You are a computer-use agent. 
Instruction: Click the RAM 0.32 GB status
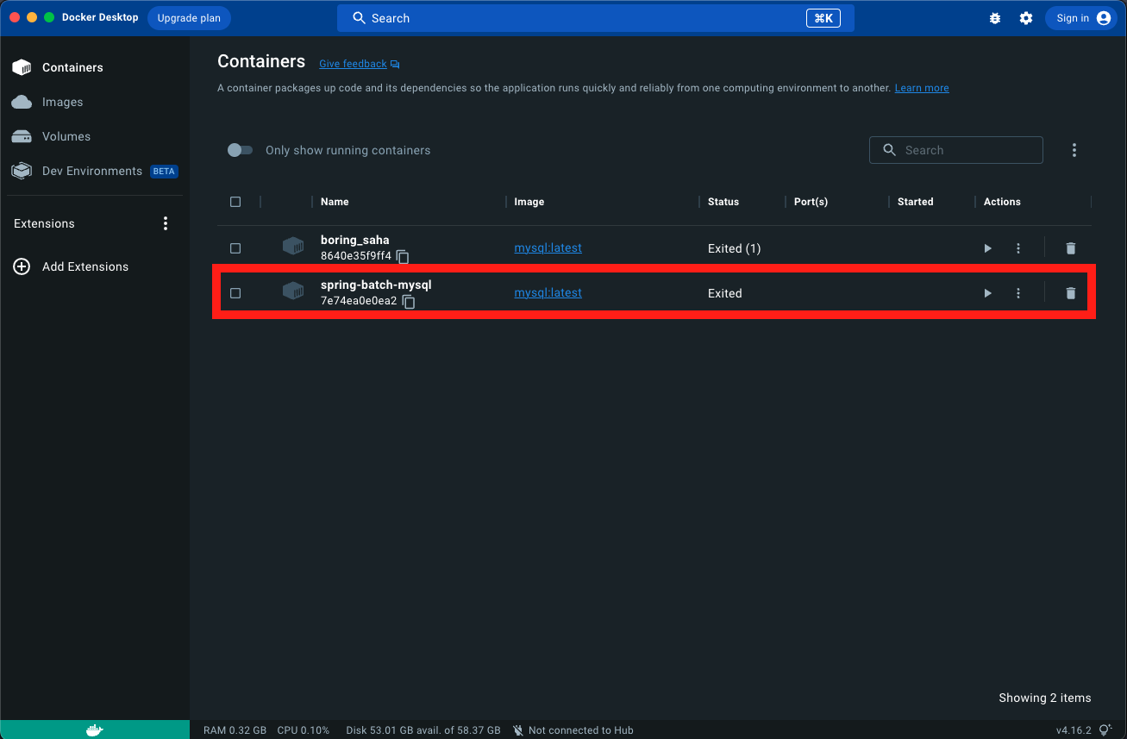point(235,730)
